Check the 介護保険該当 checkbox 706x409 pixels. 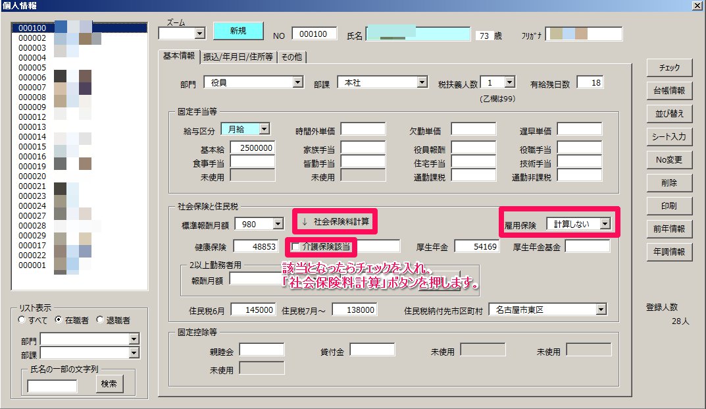pyautogui.click(x=295, y=247)
